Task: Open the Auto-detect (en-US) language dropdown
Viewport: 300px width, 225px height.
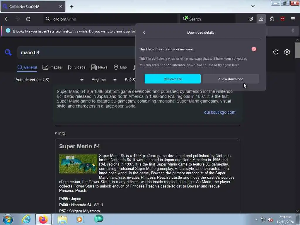Action: click(50, 80)
